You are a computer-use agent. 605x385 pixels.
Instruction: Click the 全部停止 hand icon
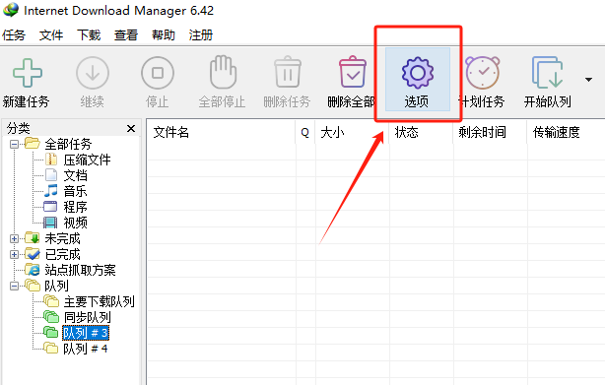(223, 72)
